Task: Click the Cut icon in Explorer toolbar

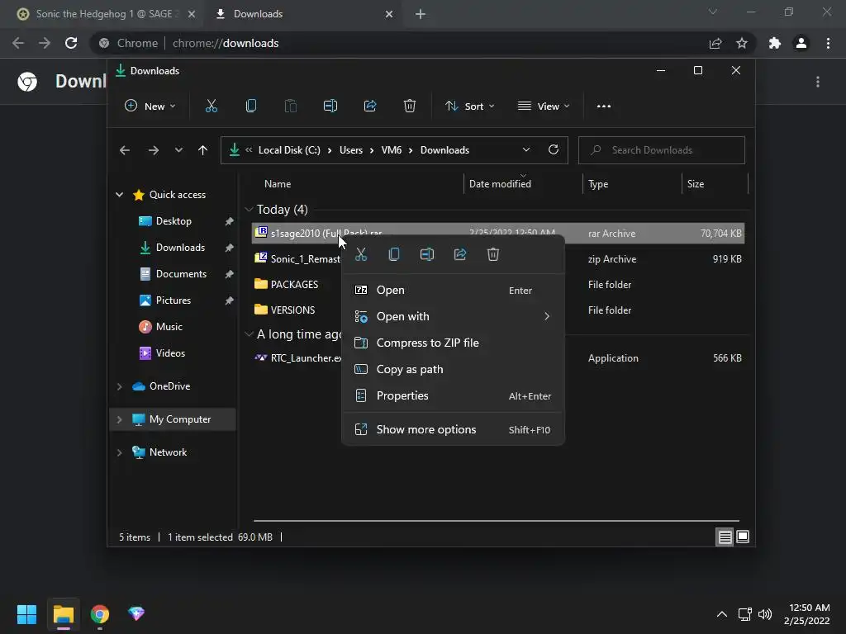Action: point(211,106)
